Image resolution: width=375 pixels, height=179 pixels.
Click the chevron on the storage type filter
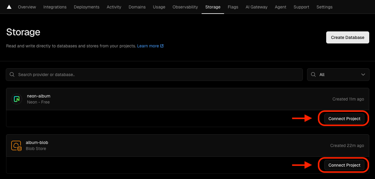(x=363, y=74)
